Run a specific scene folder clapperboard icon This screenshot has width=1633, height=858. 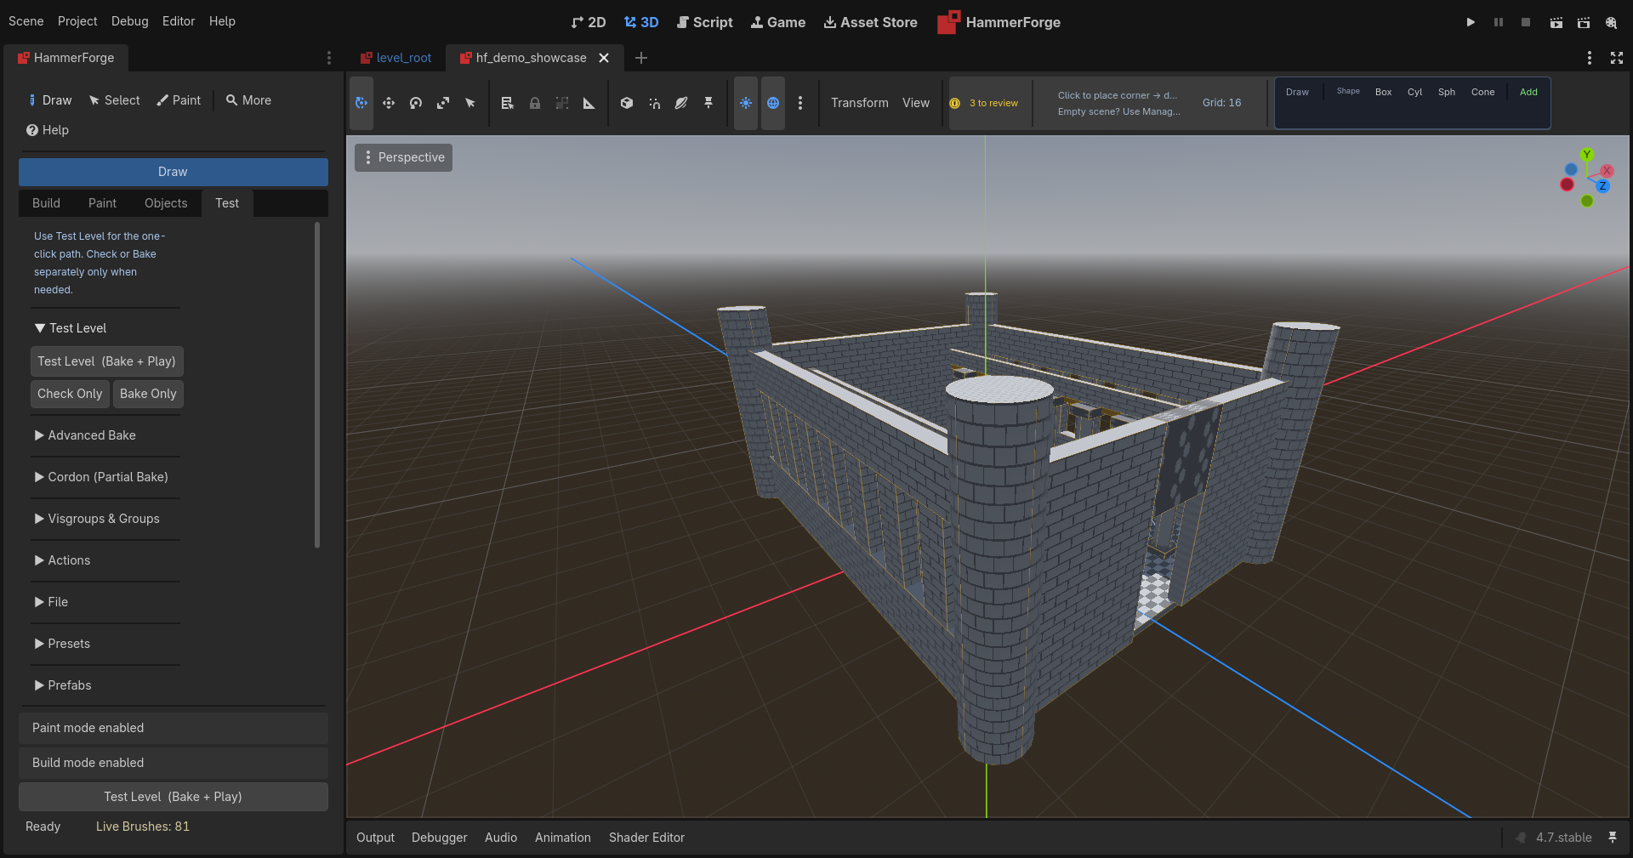tap(1584, 22)
